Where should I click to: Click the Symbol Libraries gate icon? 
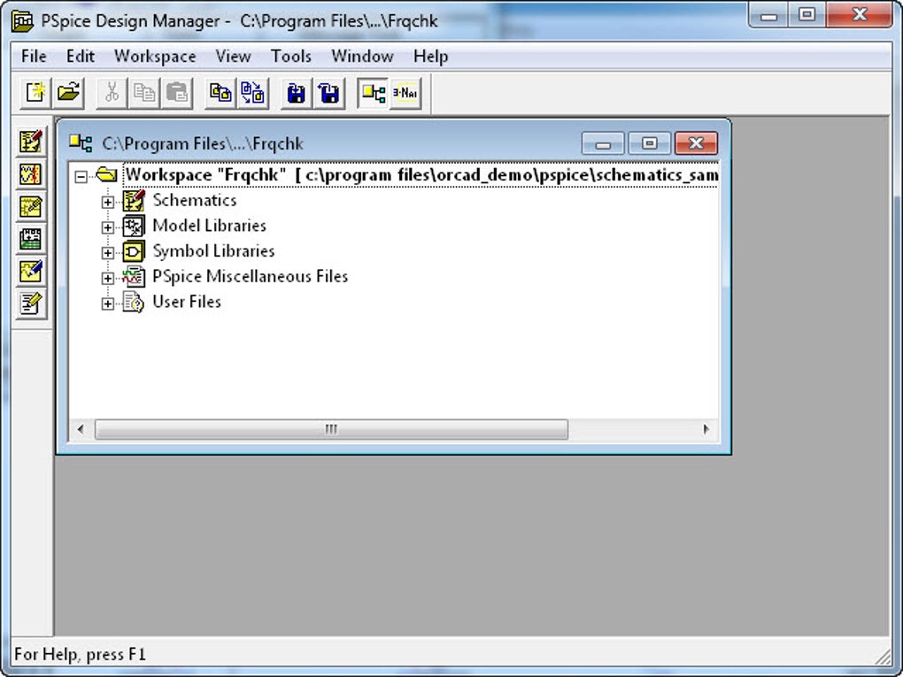134,251
